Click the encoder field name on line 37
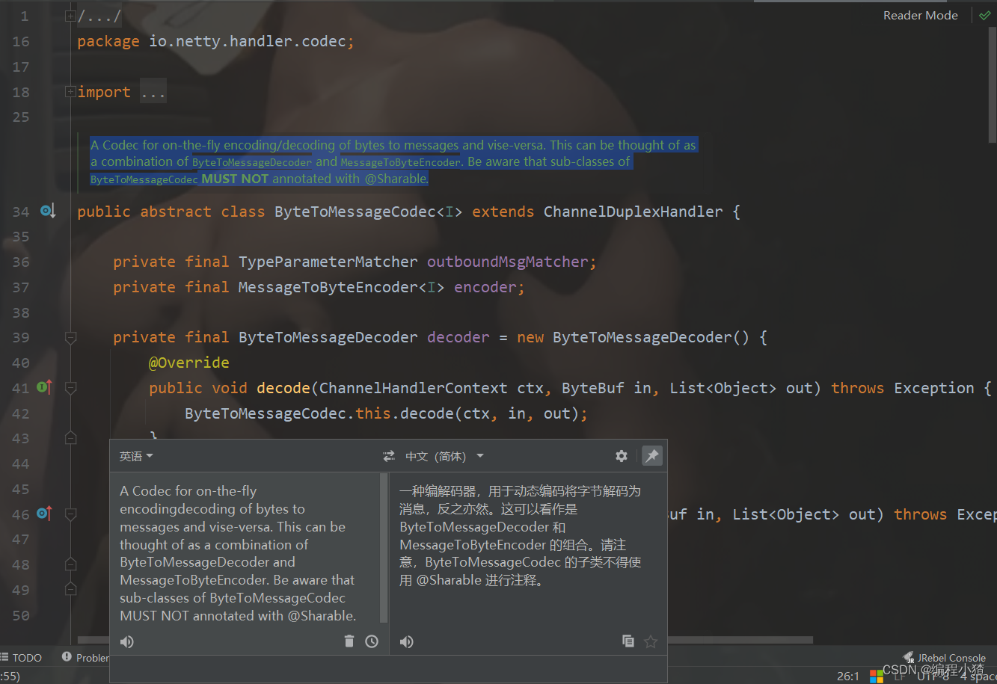997x684 pixels. 485,287
